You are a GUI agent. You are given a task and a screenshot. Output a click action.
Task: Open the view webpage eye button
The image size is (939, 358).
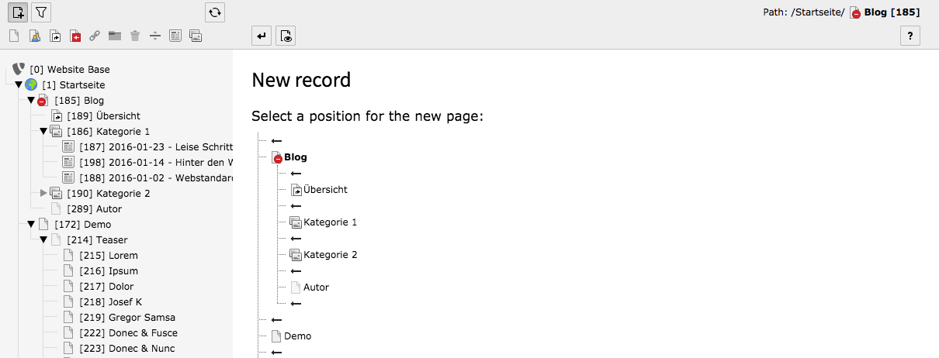click(x=286, y=36)
